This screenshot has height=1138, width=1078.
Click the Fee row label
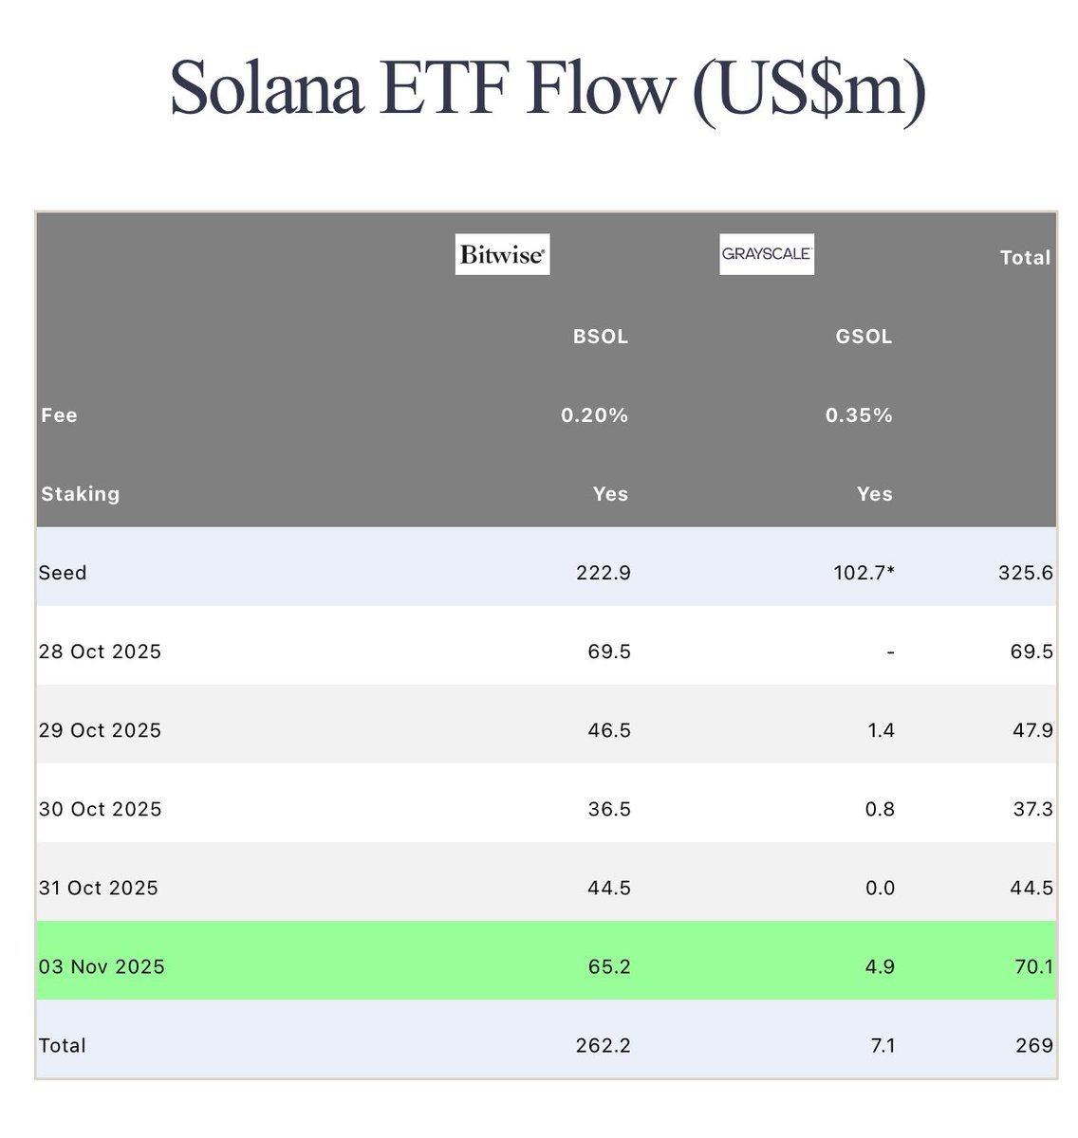(59, 415)
